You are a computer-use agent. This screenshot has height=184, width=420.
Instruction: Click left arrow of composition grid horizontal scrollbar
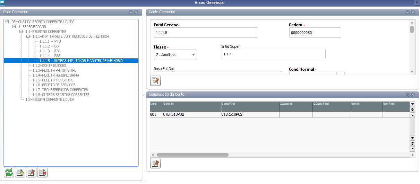pyautogui.click(x=153, y=155)
